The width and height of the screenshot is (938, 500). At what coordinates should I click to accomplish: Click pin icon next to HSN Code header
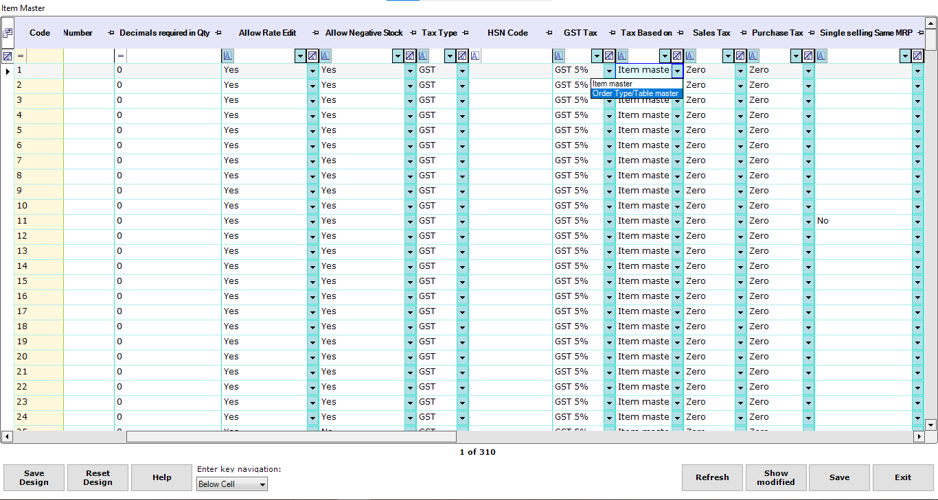pos(549,33)
